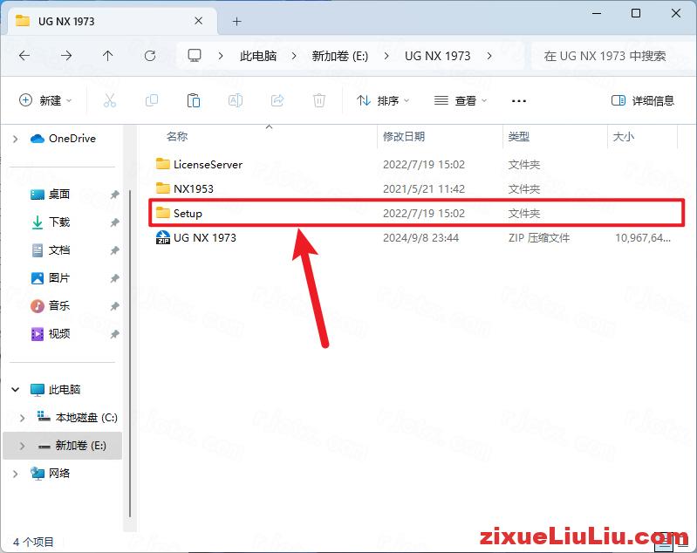Screen dimensions: 697x553
Task: Collapse the 此电脑 tree node
Action: tap(16, 390)
